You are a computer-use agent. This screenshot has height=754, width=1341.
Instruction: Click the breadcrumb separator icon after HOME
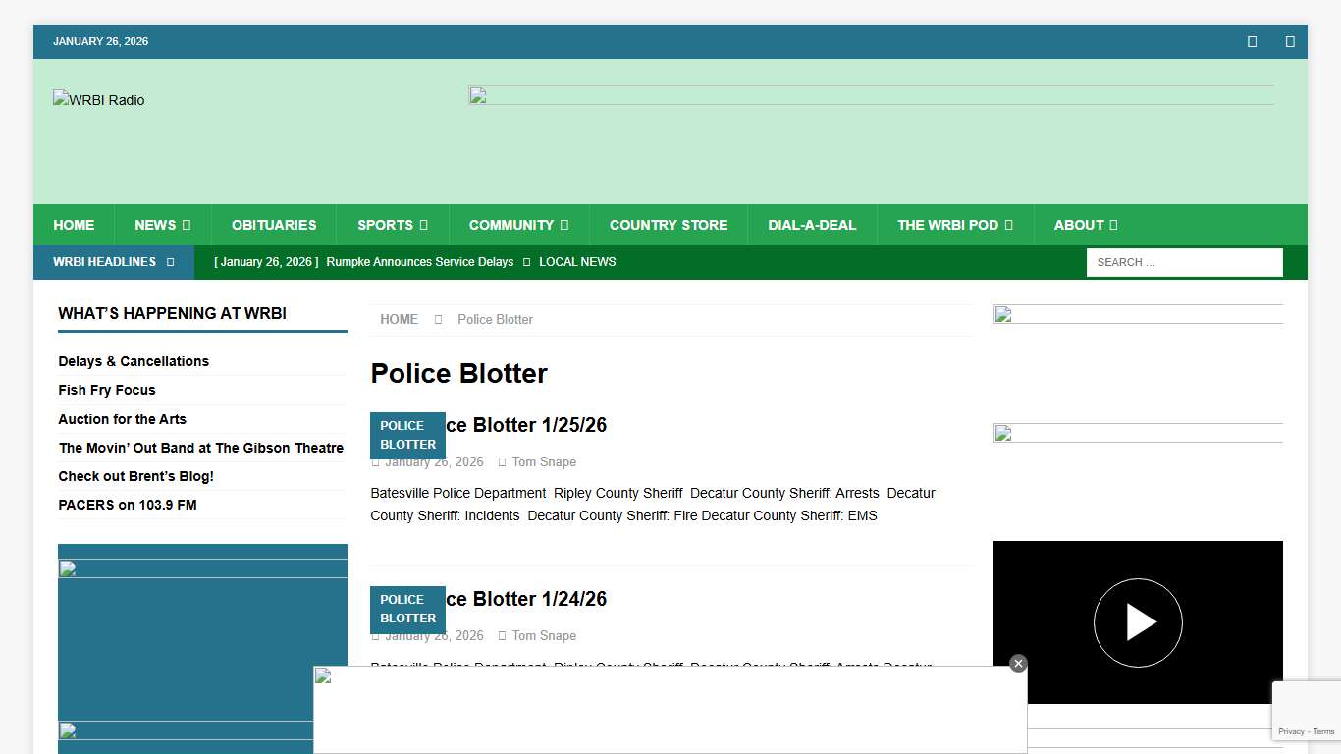(x=436, y=319)
